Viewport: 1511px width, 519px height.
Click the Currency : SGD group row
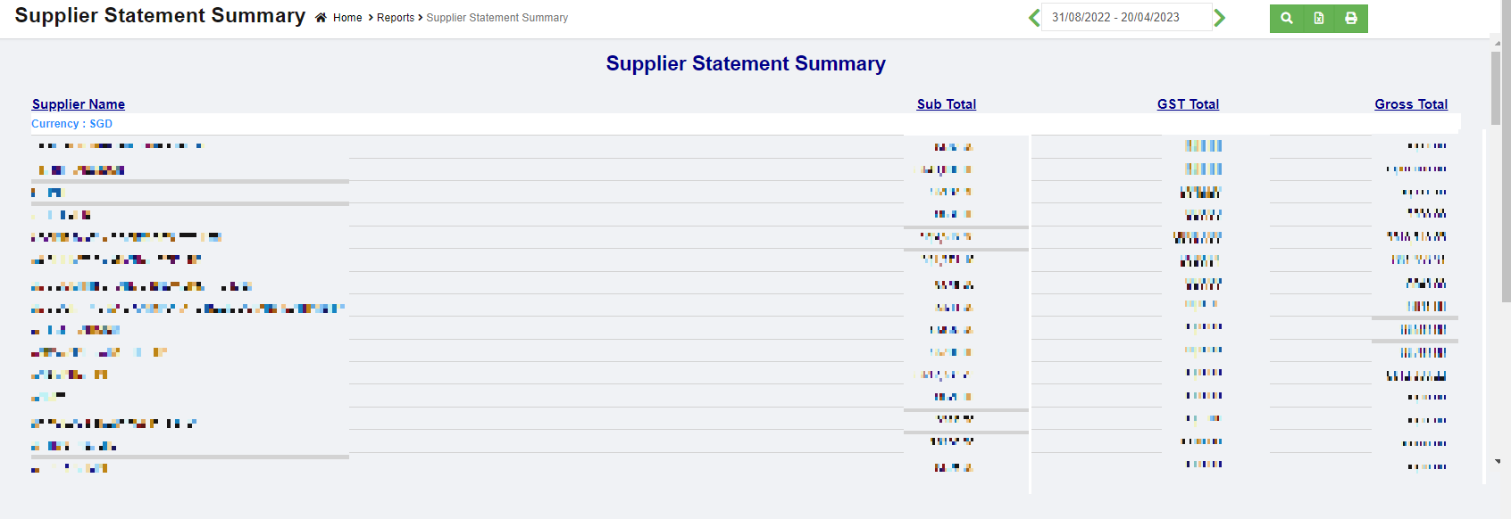[x=72, y=124]
